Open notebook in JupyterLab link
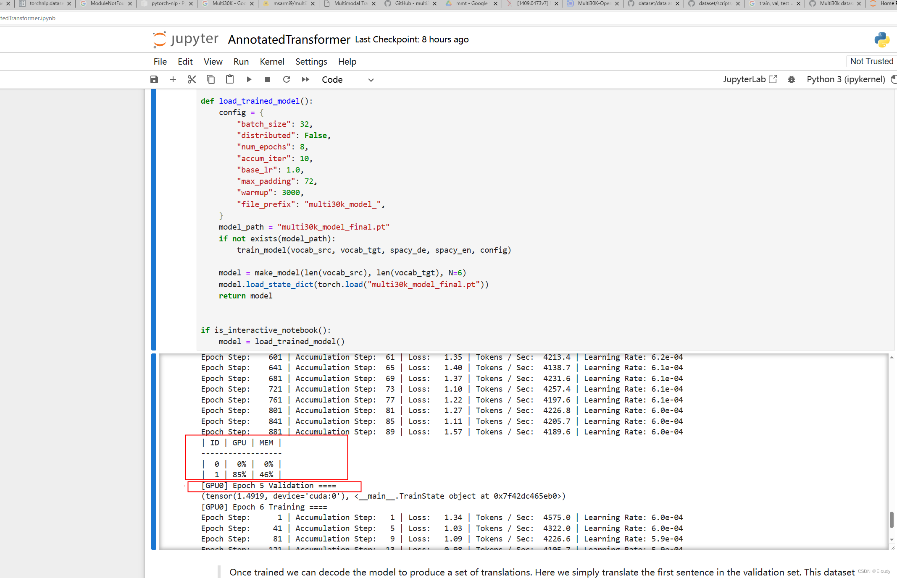Screen dimensions: 897x578 pyautogui.click(x=750, y=79)
